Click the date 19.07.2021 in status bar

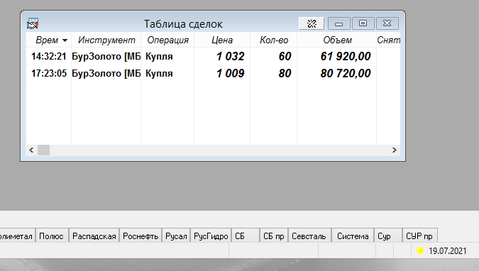[448, 251]
